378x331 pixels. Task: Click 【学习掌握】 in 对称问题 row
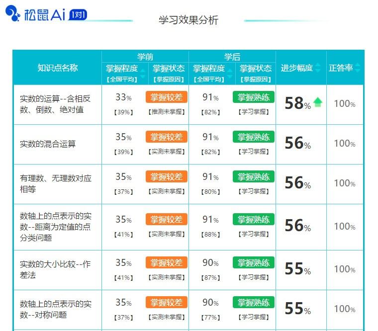click(253, 317)
